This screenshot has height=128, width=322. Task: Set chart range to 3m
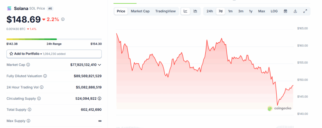pos(241,11)
